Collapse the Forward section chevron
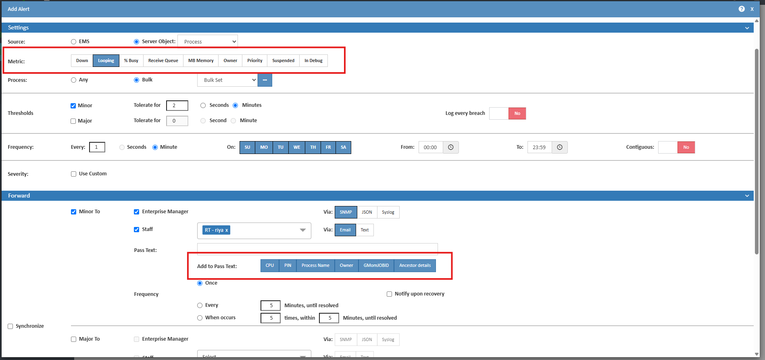This screenshot has height=360, width=765. (747, 196)
